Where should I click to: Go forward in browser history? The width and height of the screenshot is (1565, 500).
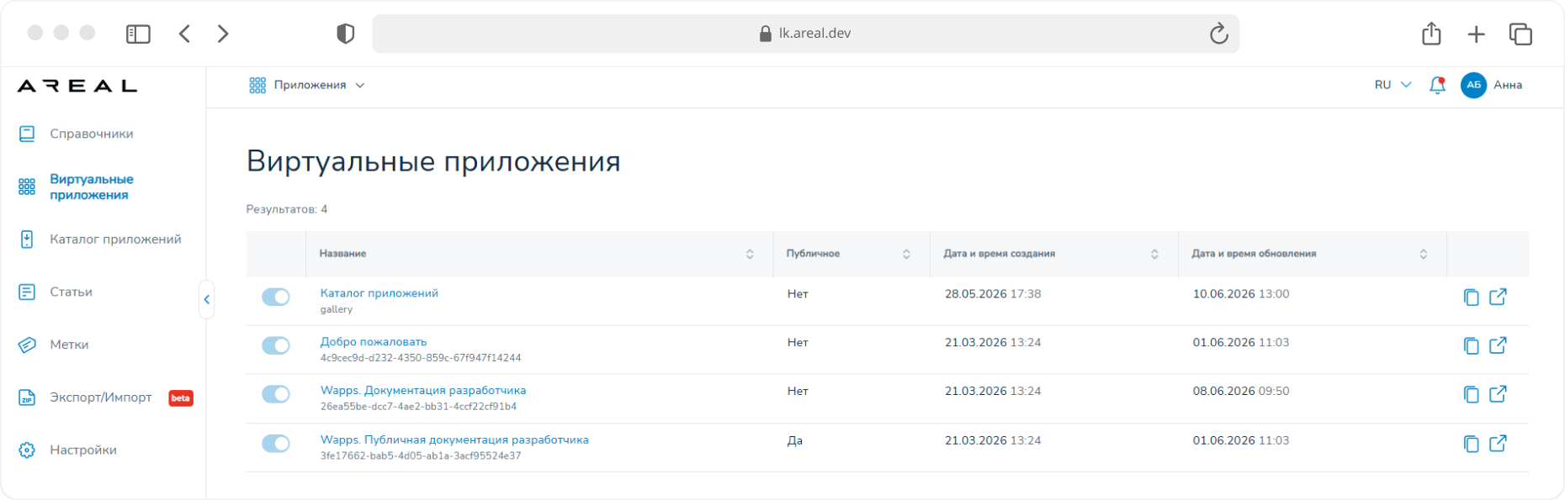[x=223, y=34]
